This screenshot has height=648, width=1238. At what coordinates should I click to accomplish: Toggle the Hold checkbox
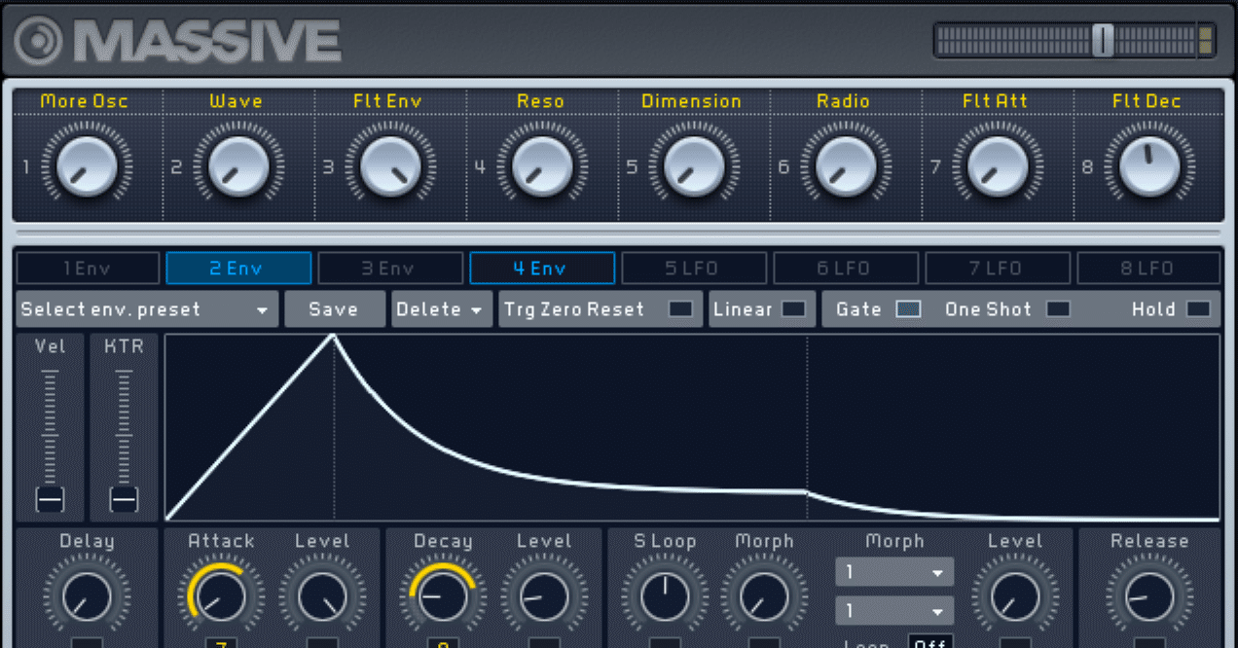[1199, 309]
